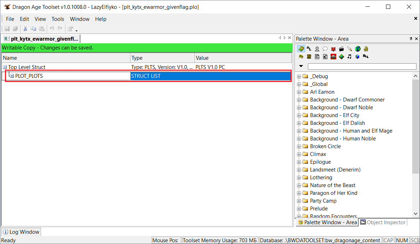The image size is (420, 244).
Task: Switch to the Object Inspector tab
Action: (x=383, y=222)
